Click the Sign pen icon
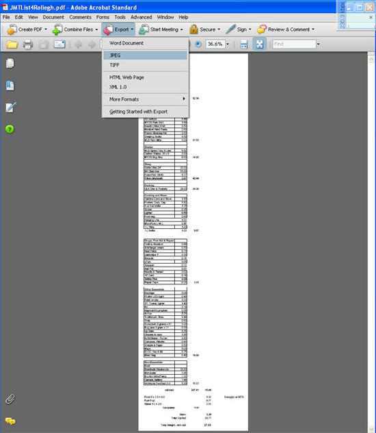The height and width of the screenshot is (433, 376). click(230, 29)
